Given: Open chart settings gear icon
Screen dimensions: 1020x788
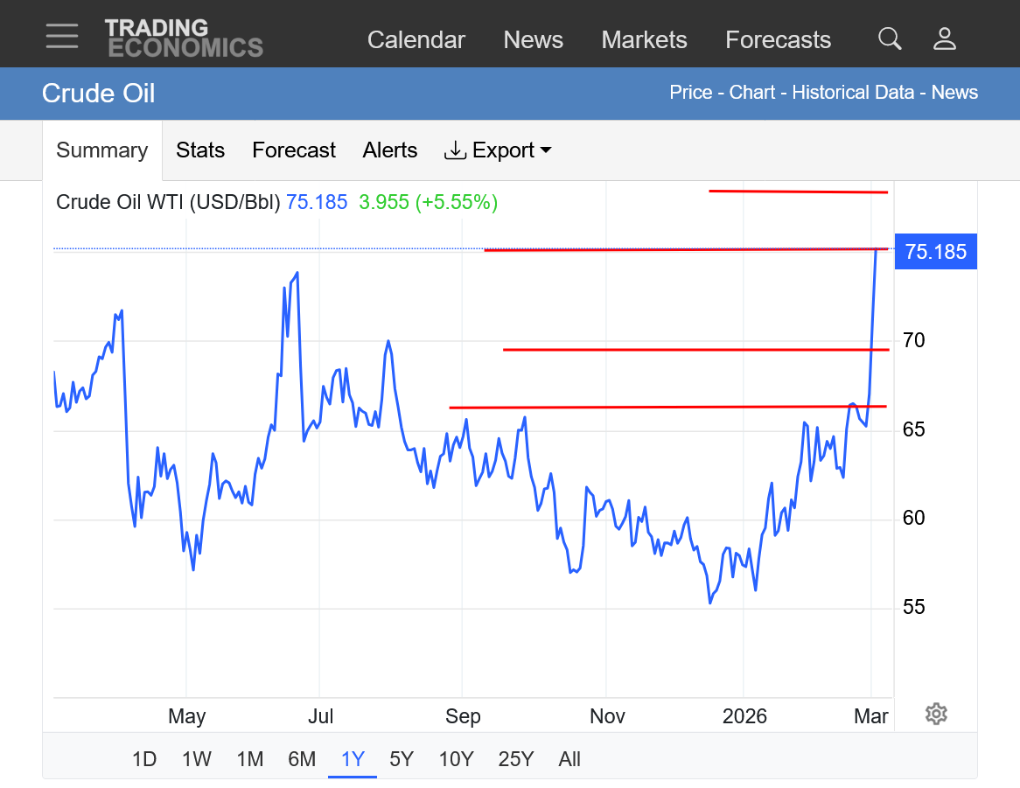Looking at the screenshot, I should click(x=936, y=714).
